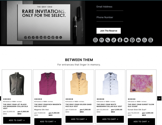Click the star rating on the White Mandarin vest card
This screenshot has width=162, height=125.
(x=100, y=99)
